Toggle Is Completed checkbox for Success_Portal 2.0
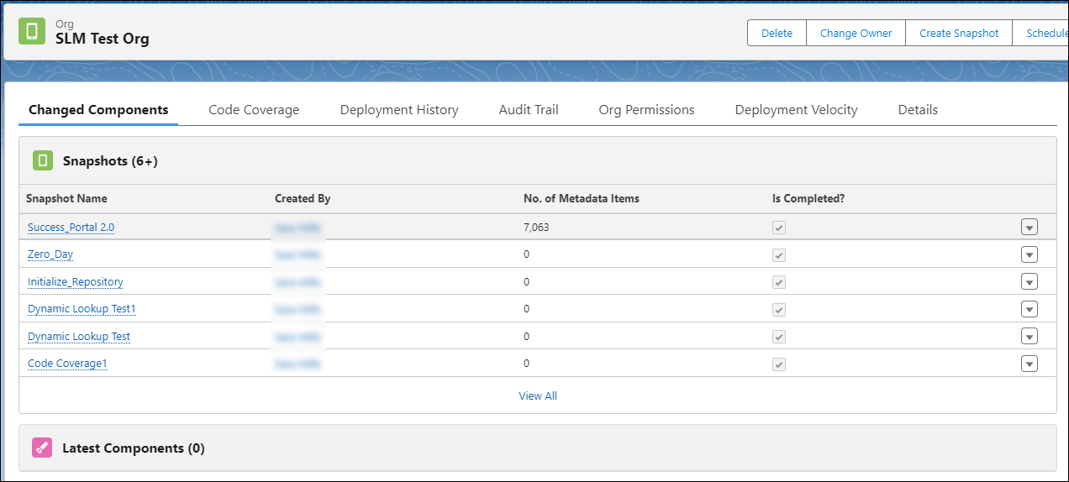 [x=779, y=228]
